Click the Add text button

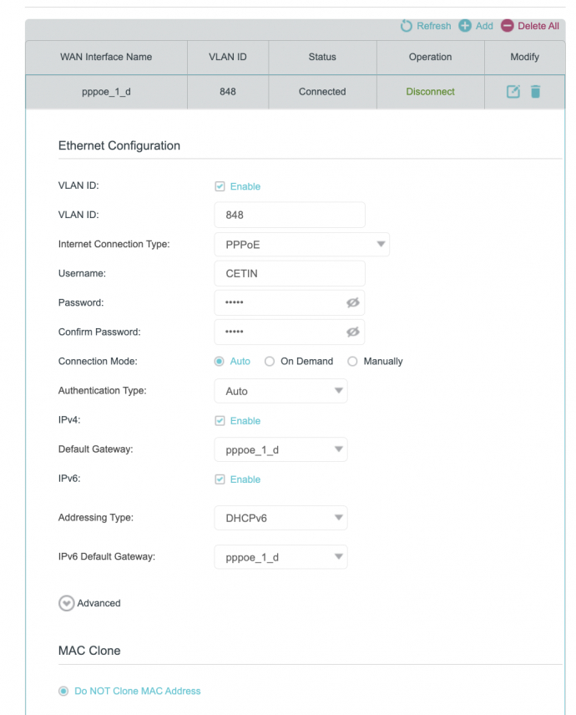click(484, 26)
